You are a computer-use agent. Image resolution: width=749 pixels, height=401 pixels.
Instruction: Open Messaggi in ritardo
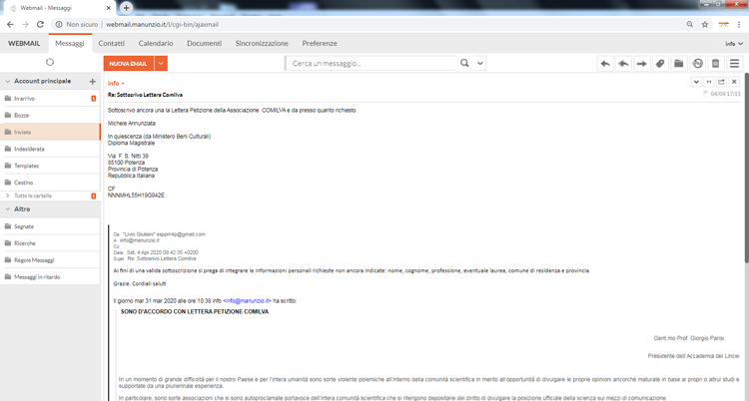(x=50, y=277)
